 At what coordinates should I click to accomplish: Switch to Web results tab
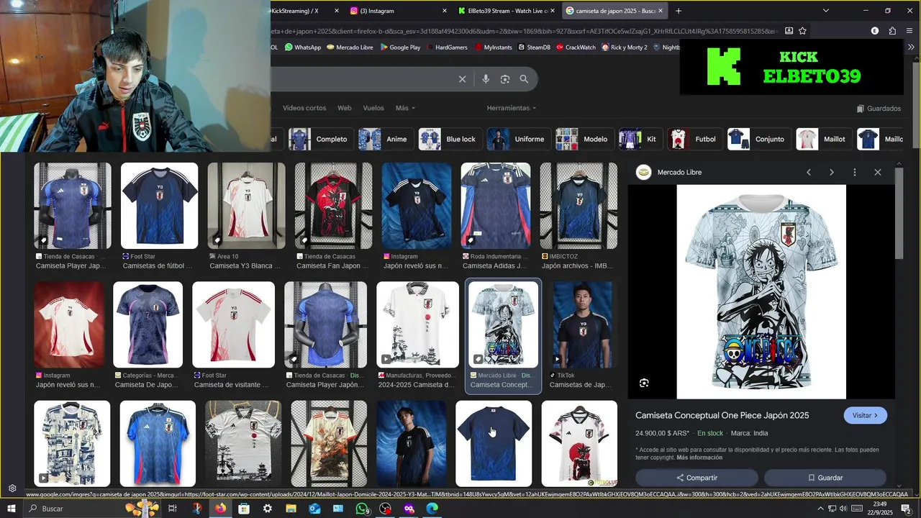(345, 108)
